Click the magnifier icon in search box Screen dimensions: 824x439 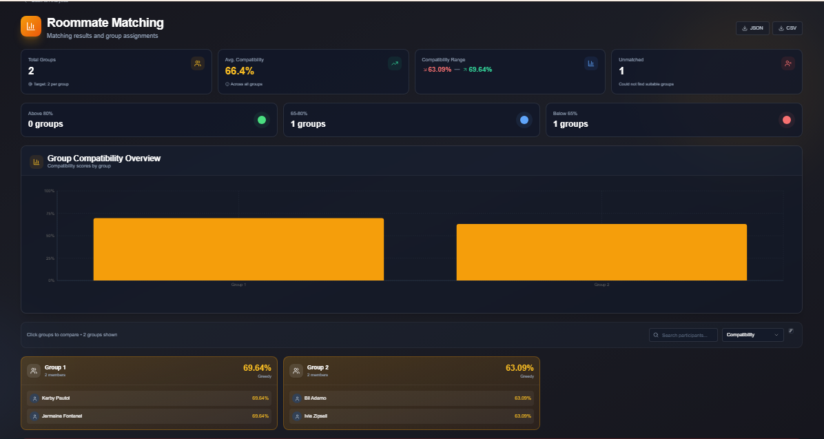point(656,335)
